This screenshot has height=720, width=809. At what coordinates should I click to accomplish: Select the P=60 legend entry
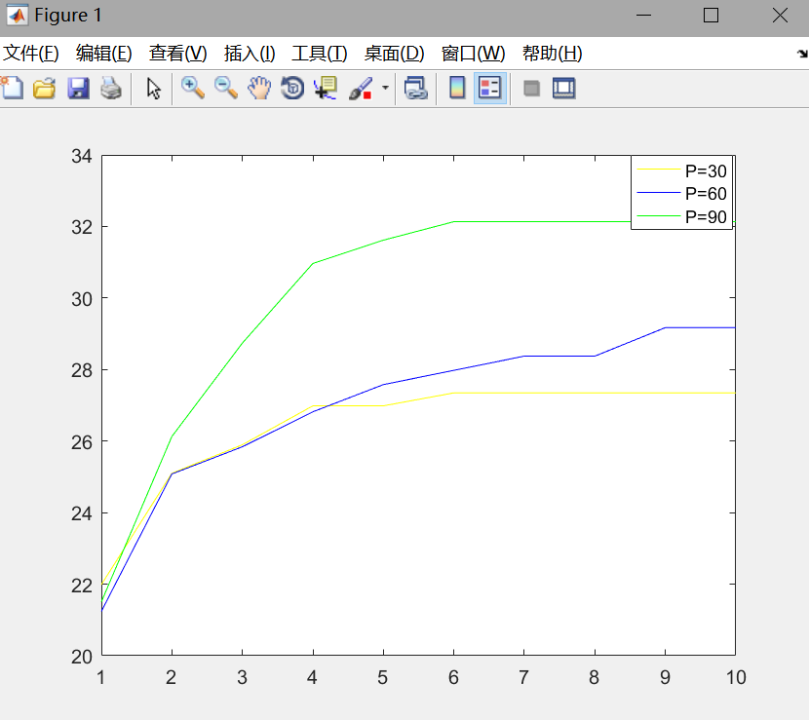point(705,194)
